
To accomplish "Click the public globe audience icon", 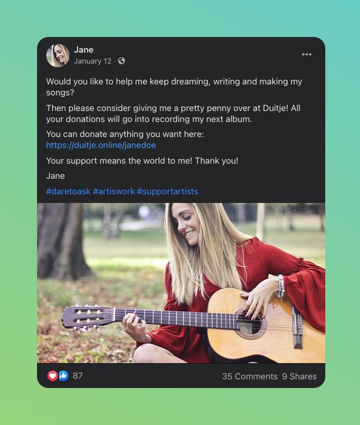I will (122, 61).
